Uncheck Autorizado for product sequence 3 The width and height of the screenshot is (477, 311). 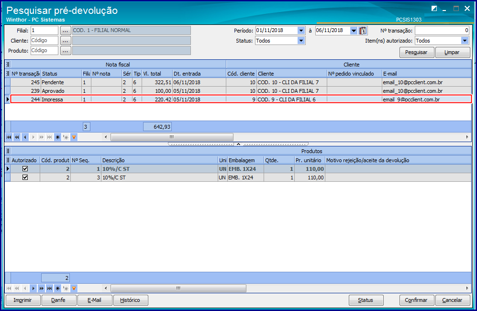tap(25, 177)
